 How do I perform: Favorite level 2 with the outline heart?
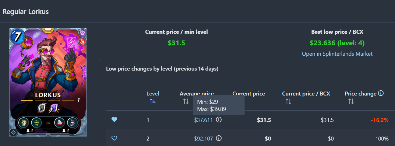click(114, 138)
